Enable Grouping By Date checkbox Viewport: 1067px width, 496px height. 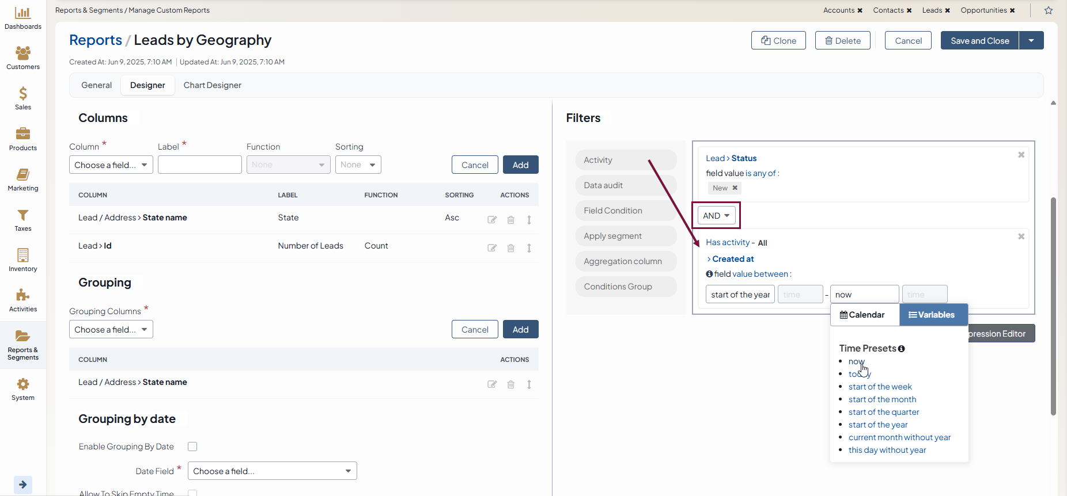tap(192, 447)
